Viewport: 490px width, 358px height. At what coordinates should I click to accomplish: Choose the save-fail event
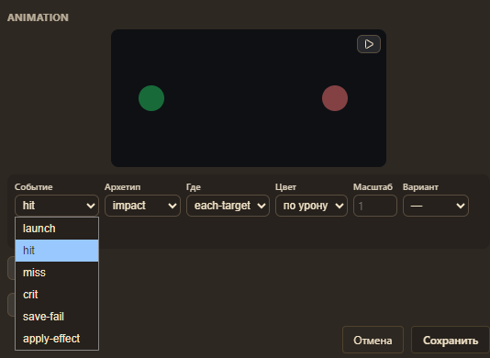point(57,317)
